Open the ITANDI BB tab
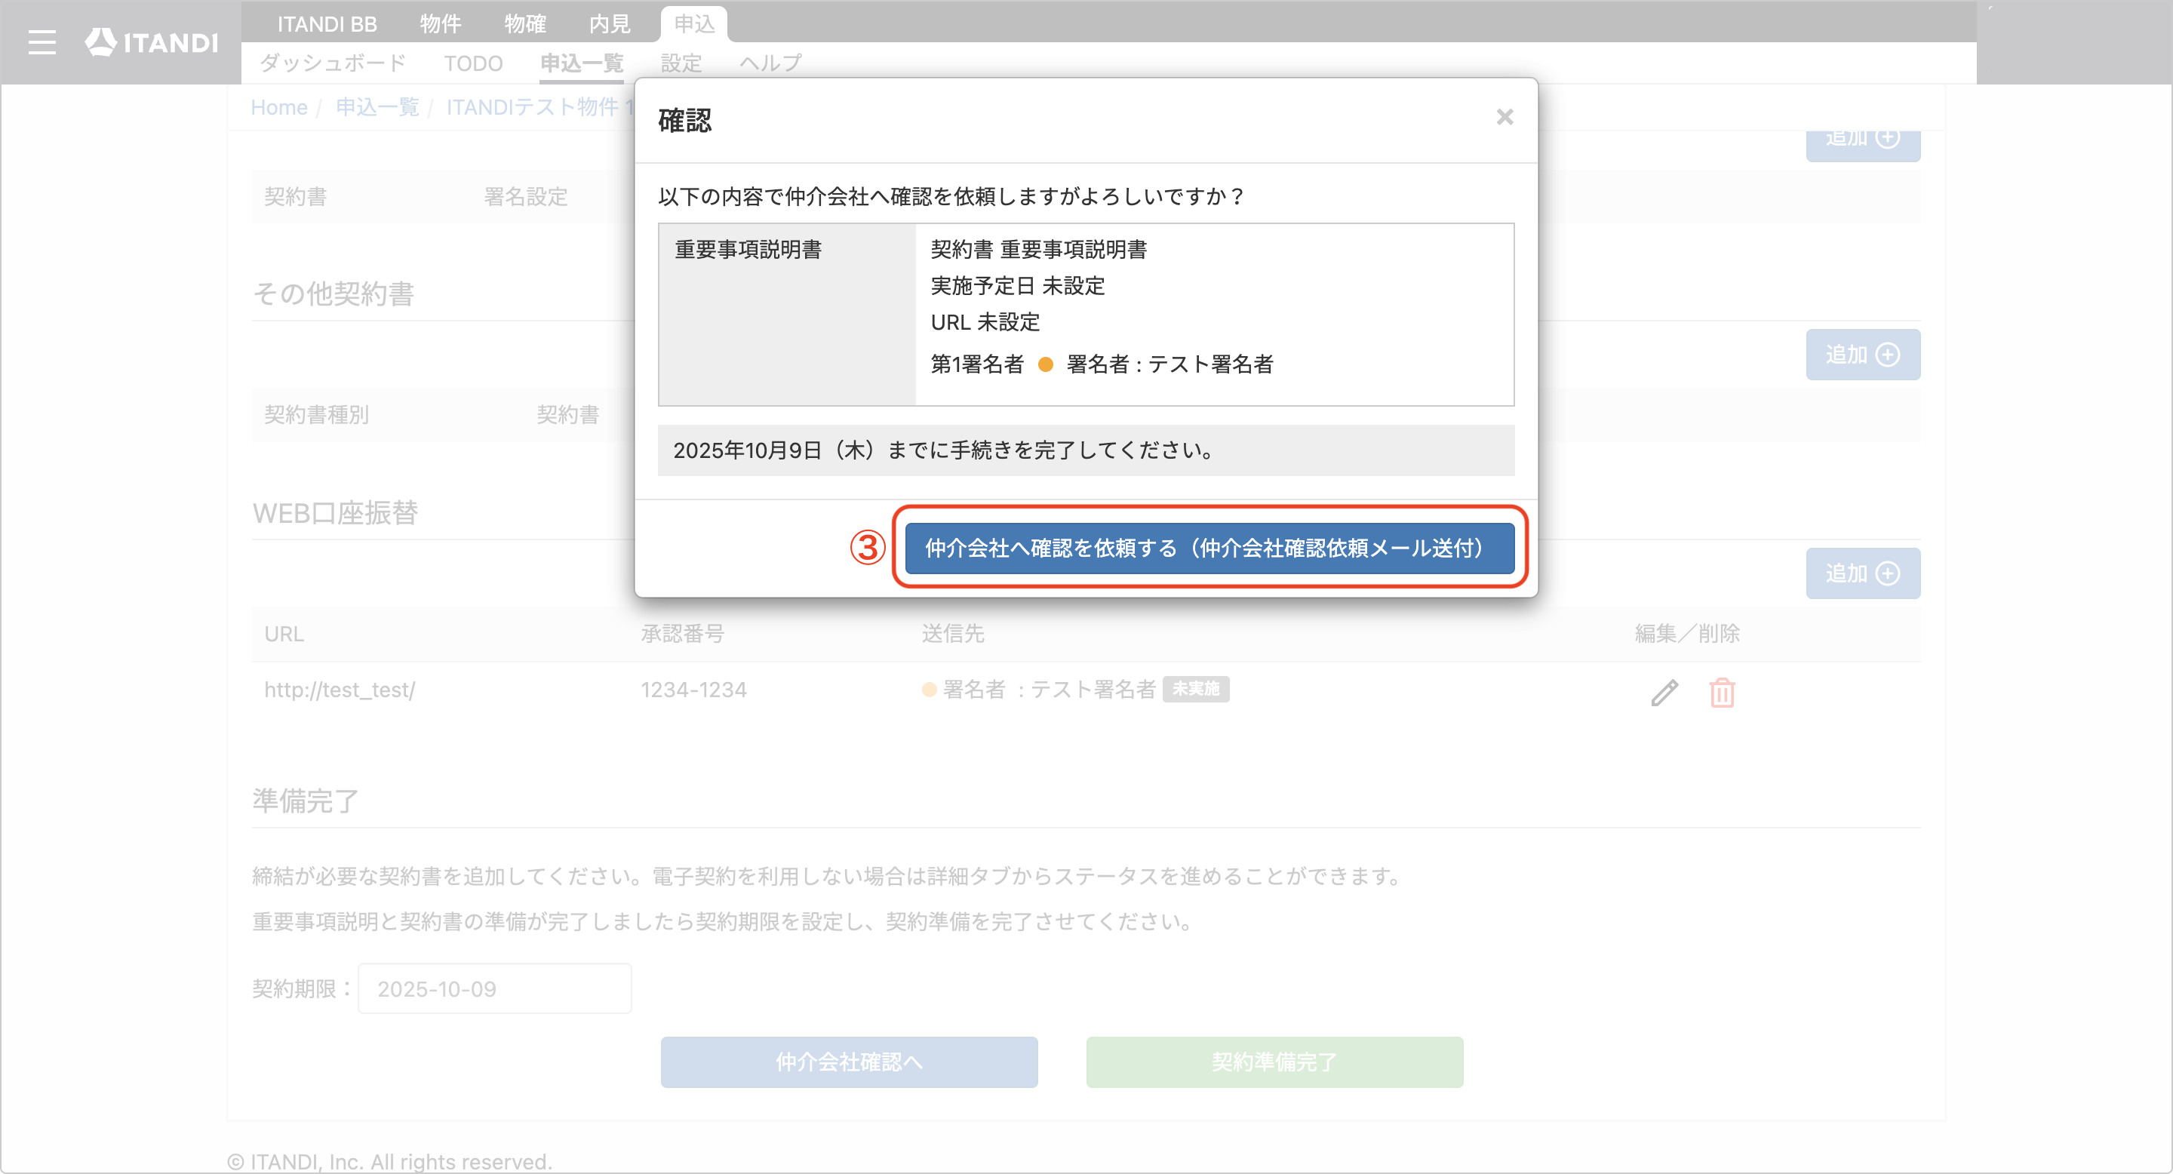 tap(327, 23)
